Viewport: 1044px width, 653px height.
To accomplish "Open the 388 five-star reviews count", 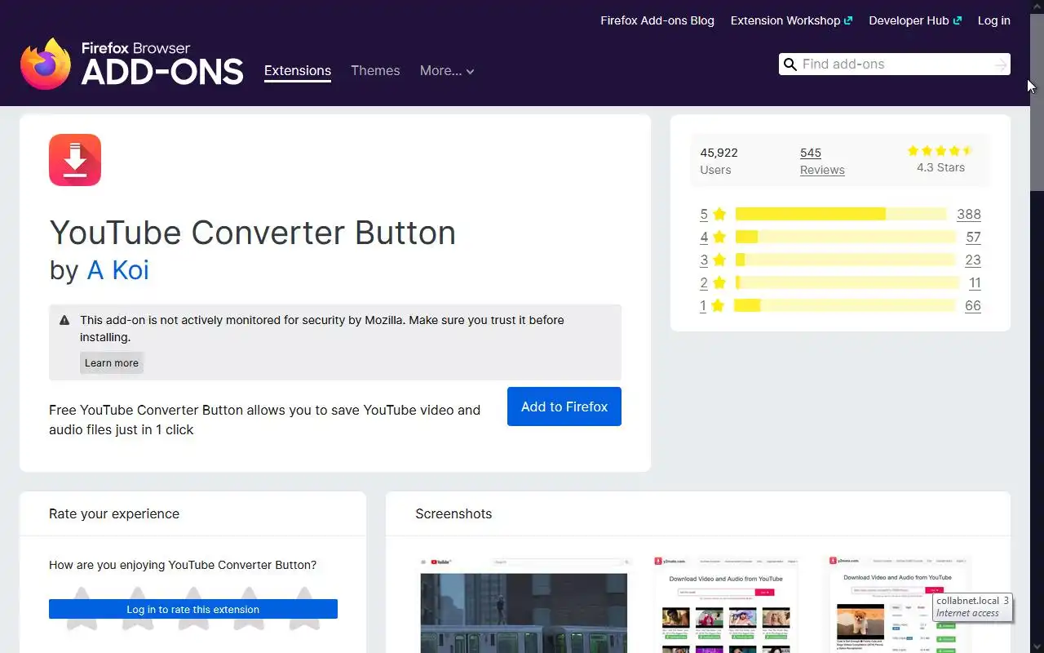I will pyautogui.click(x=969, y=215).
